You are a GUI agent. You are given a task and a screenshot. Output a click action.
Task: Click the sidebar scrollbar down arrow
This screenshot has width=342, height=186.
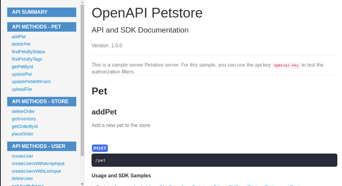(x=82, y=183)
